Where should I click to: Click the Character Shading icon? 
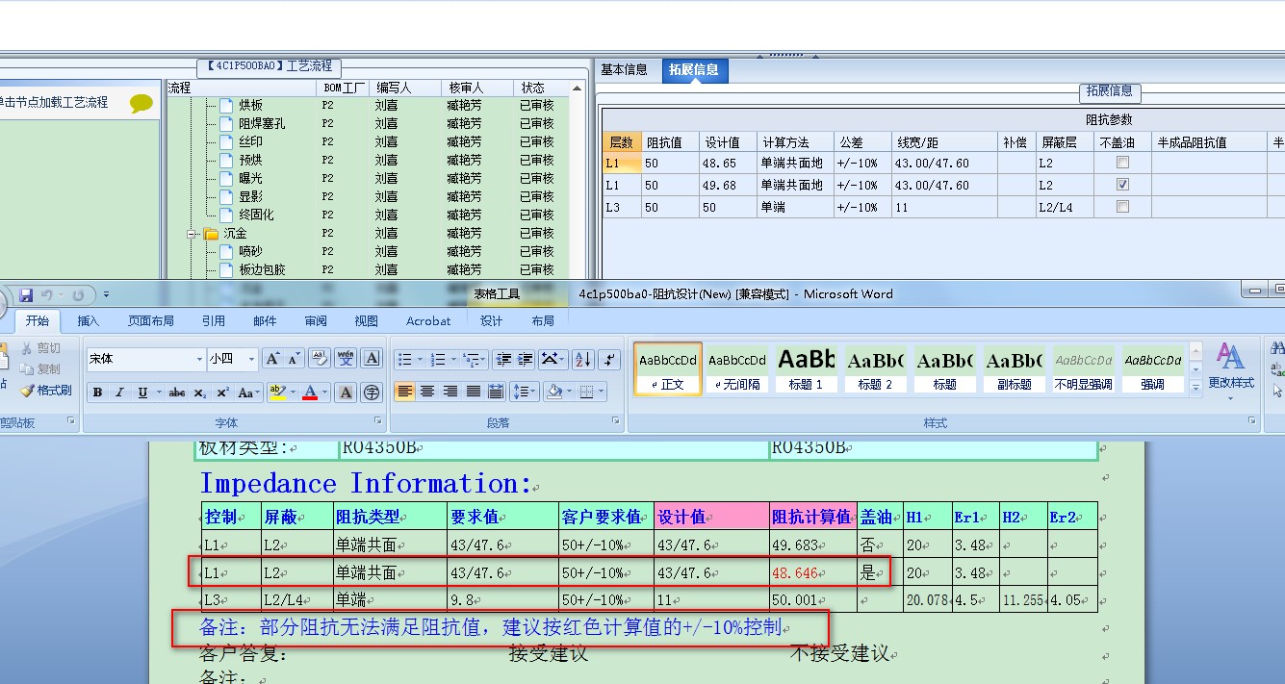click(x=347, y=393)
